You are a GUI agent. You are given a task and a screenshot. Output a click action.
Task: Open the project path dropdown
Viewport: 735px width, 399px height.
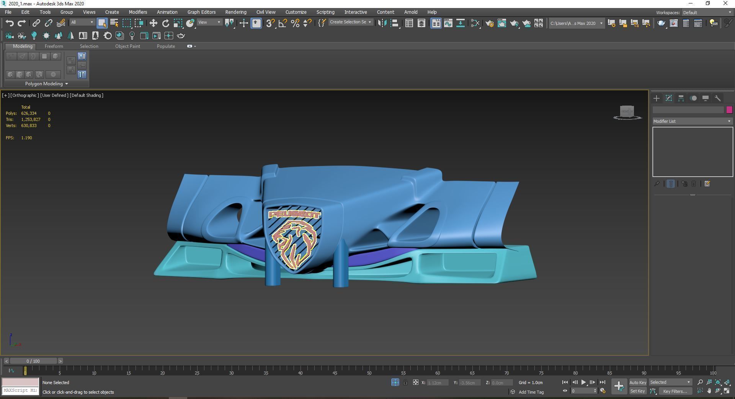576,23
